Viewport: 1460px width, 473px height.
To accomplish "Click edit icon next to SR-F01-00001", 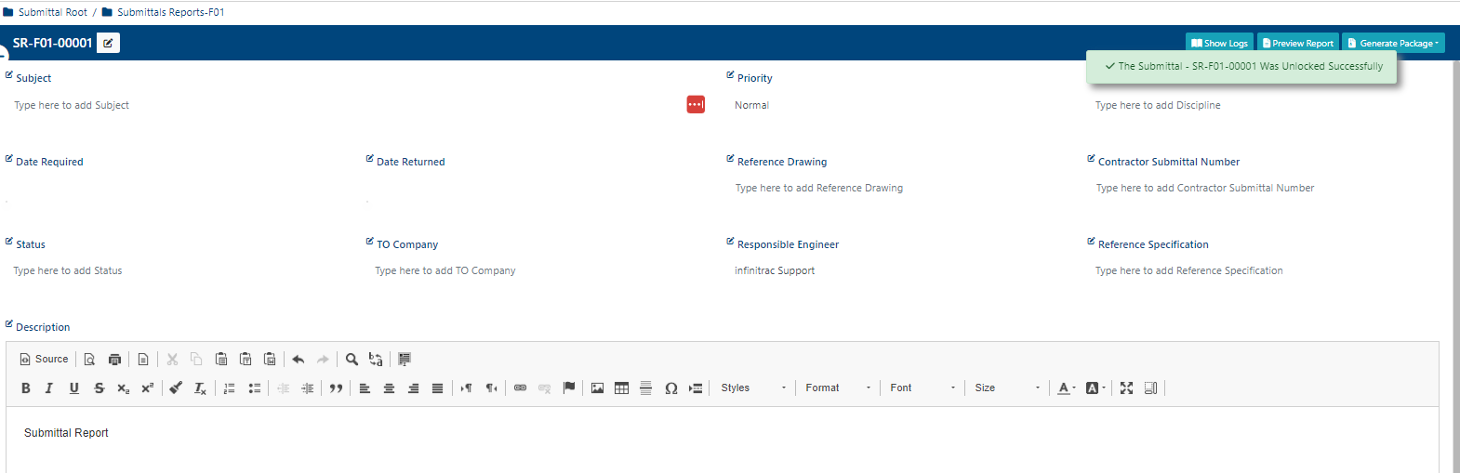I will [x=108, y=43].
